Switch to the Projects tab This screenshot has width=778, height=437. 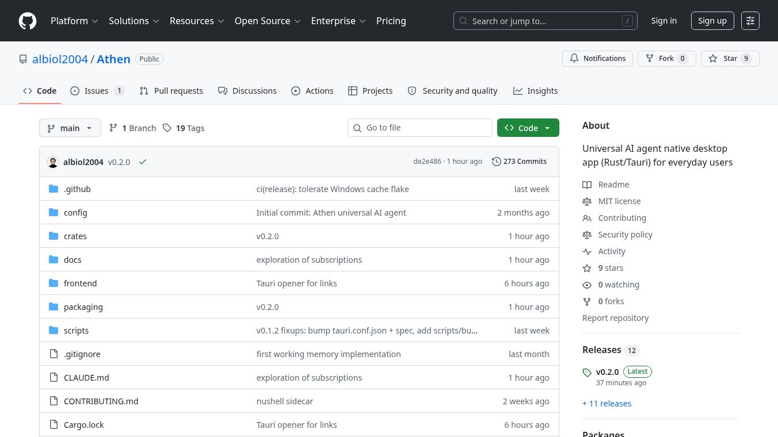371,91
